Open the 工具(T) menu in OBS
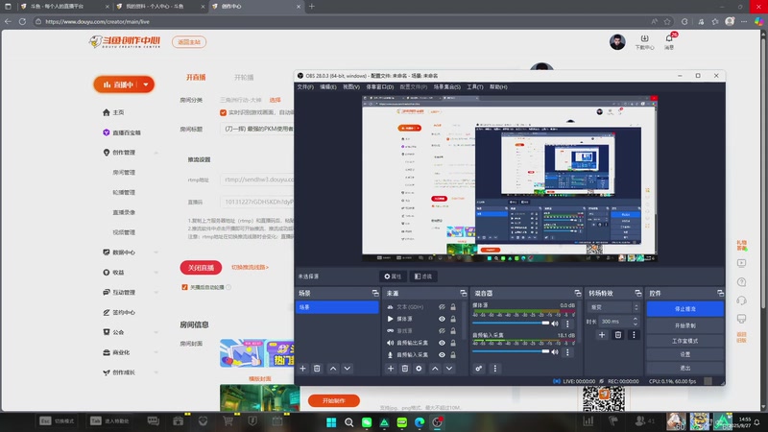This screenshot has height=432, width=768. (474, 86)
